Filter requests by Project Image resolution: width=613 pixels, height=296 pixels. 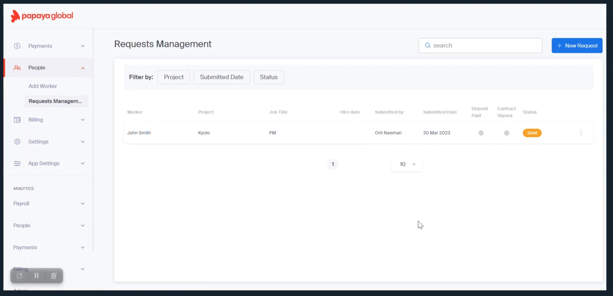pyautogui.click(x=174, y=77)
